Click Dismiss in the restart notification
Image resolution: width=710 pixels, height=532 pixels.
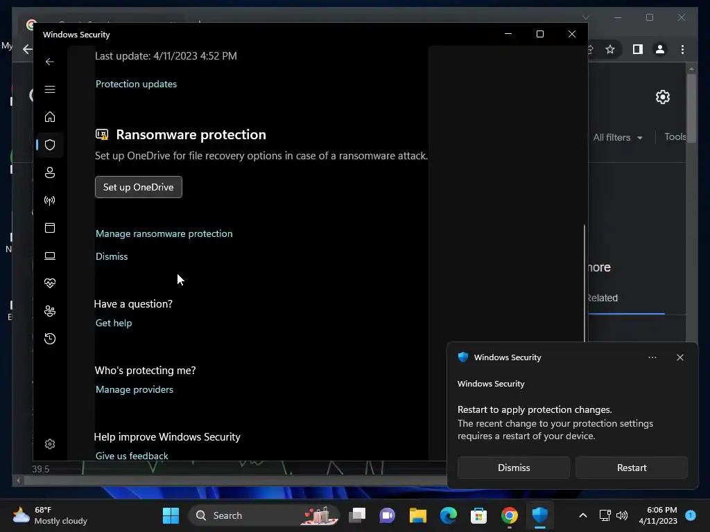[514, 468]
